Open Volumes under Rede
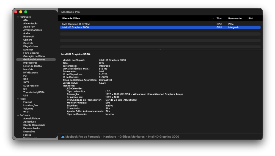Screen dimensions: 275x156 pyautogui.click(x=28, y=109)
